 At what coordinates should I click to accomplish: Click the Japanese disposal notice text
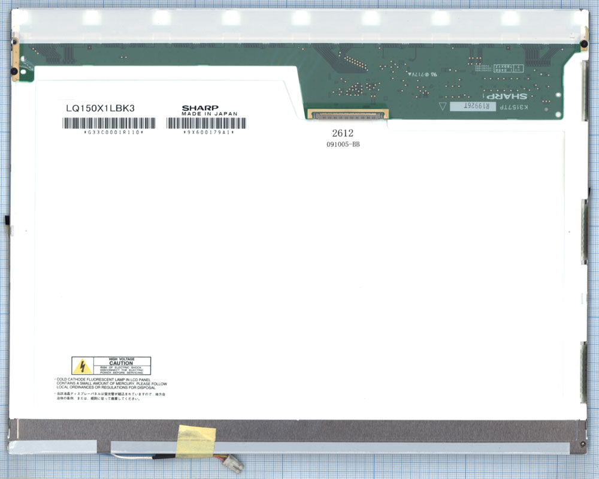pyautogui.click(x=110, y=396)
